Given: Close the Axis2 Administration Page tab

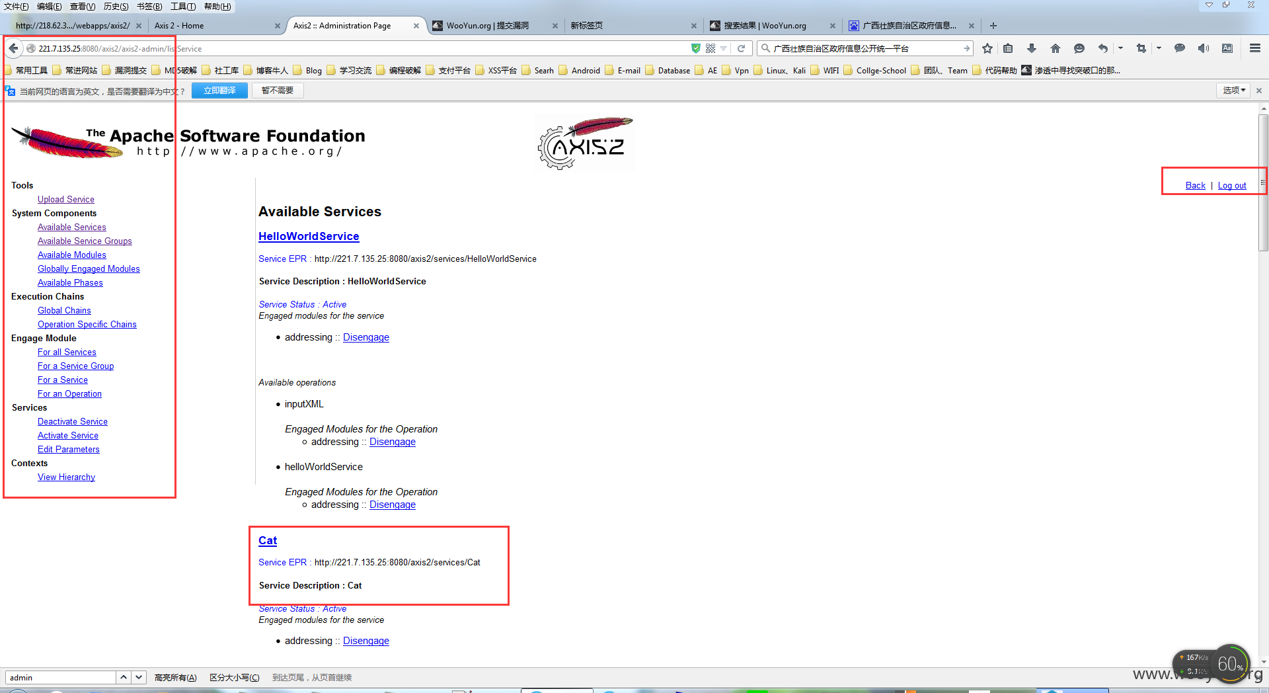Looking at the screenshot, I should [416, 26].
